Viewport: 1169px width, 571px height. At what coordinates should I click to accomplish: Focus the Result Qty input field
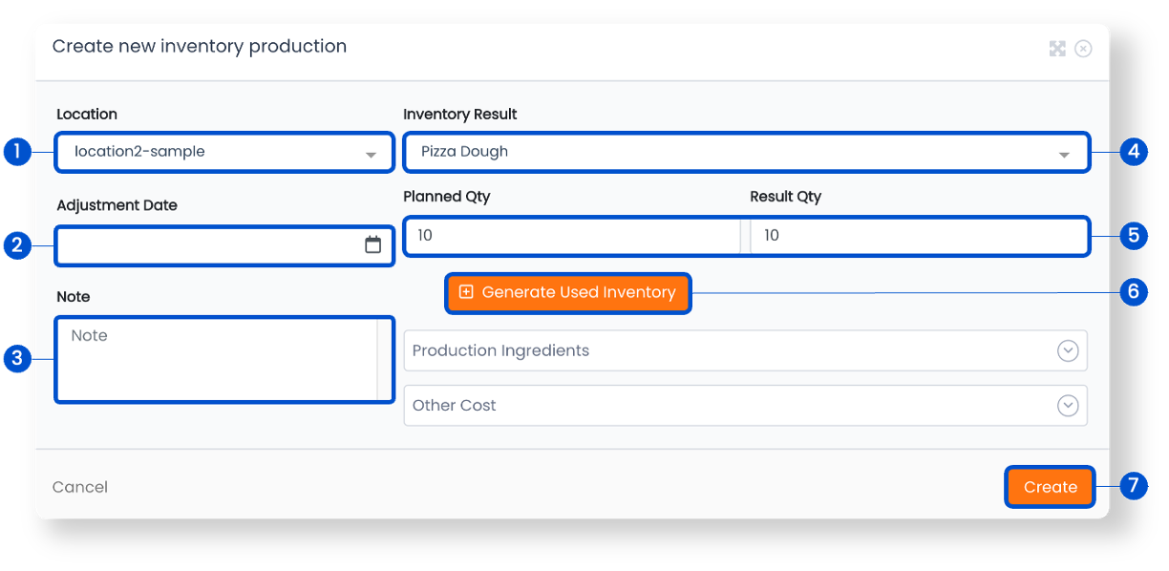(918, 236)
